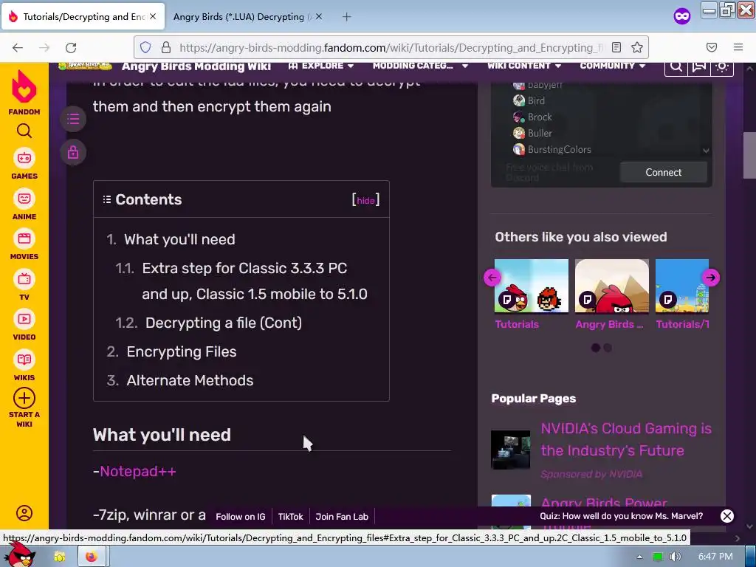Viewport: 756px width, 567px height.
Task: Open the Angry Birds ... carousel thumbnail
Action: click(x=612, y=286)
